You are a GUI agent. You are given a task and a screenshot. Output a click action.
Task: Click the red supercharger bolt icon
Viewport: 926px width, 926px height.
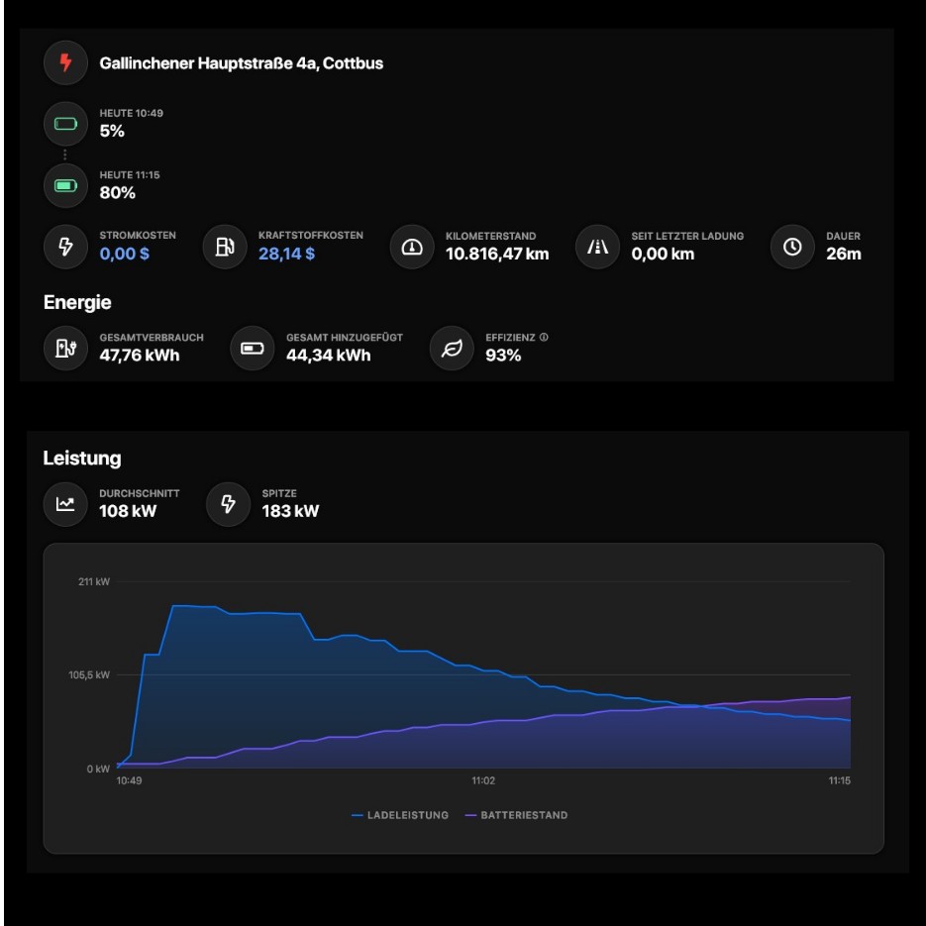tap(65, 62)
